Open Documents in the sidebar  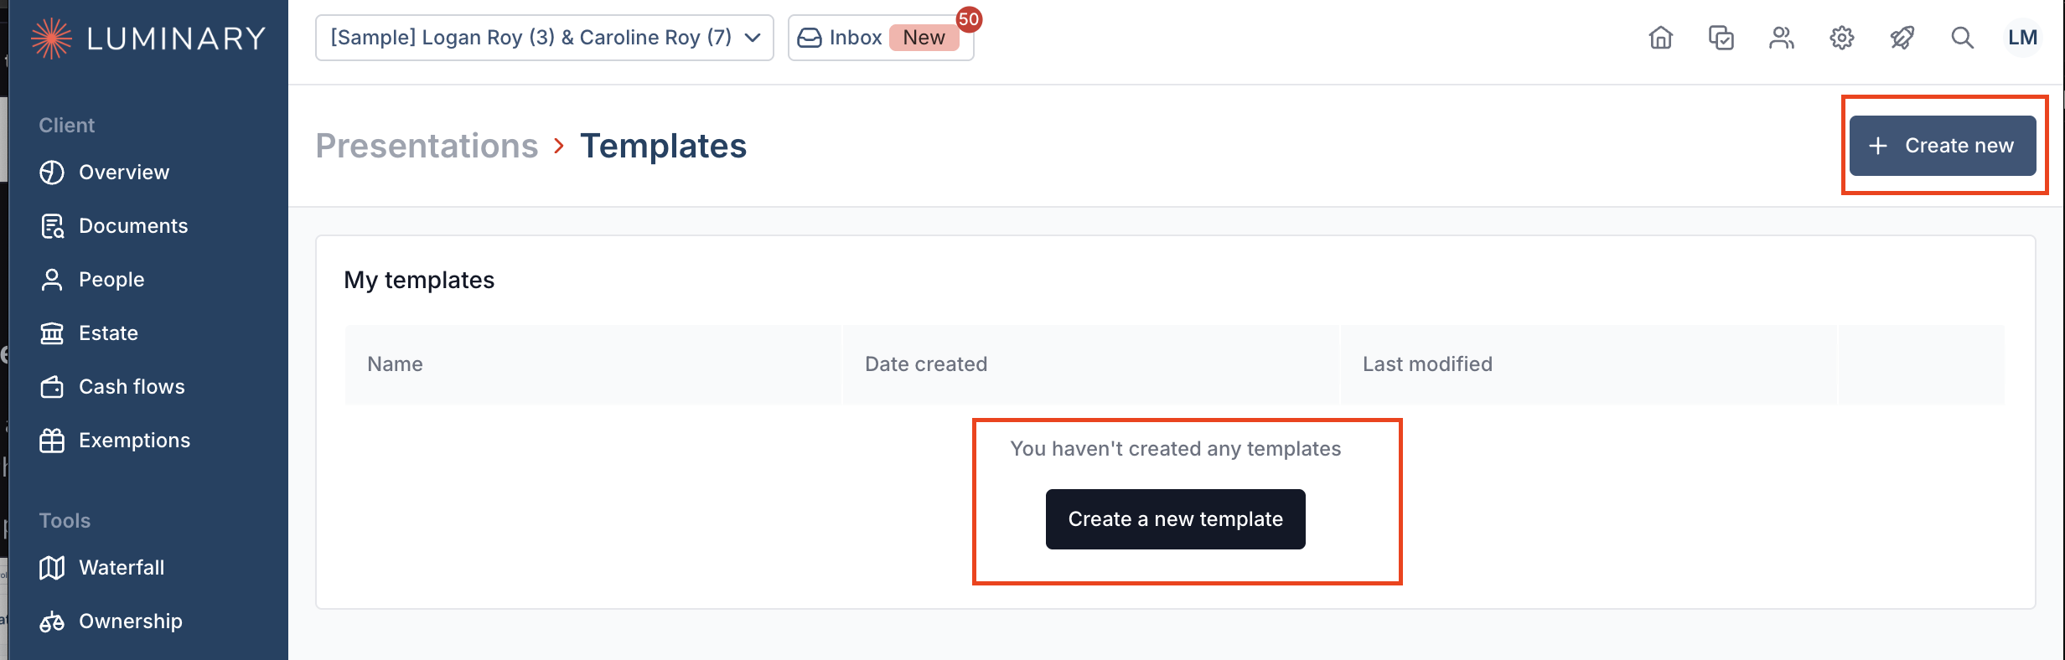click(x=132, y=226)
